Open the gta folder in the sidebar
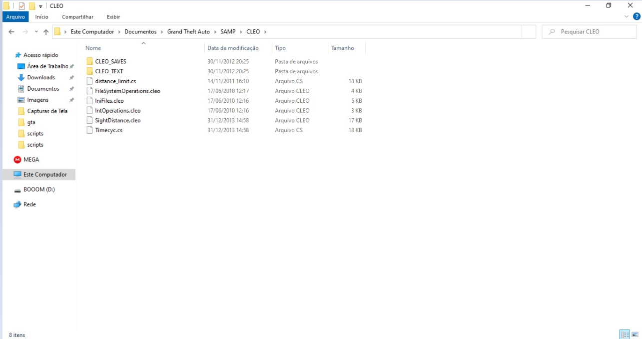 pos(31,122)
